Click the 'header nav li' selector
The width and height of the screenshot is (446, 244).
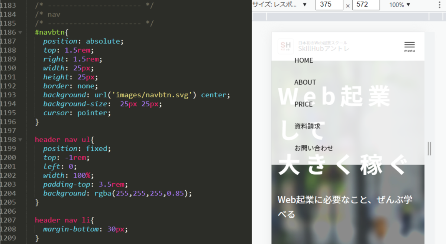(x=62, y=220)
